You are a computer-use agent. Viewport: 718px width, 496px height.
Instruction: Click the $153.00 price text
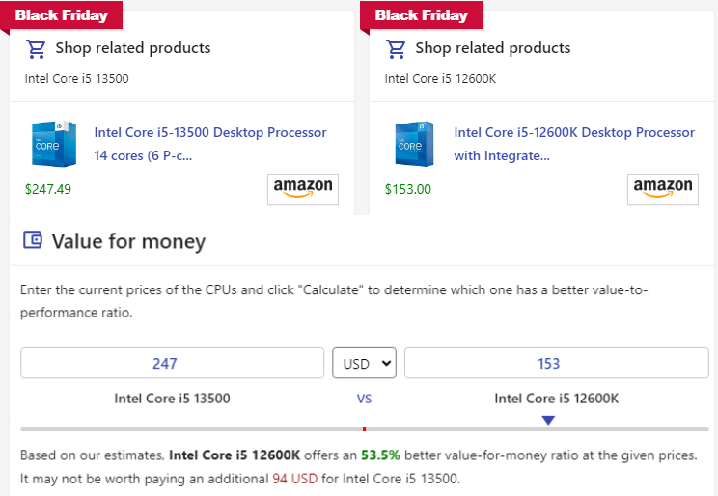point(408,189)
